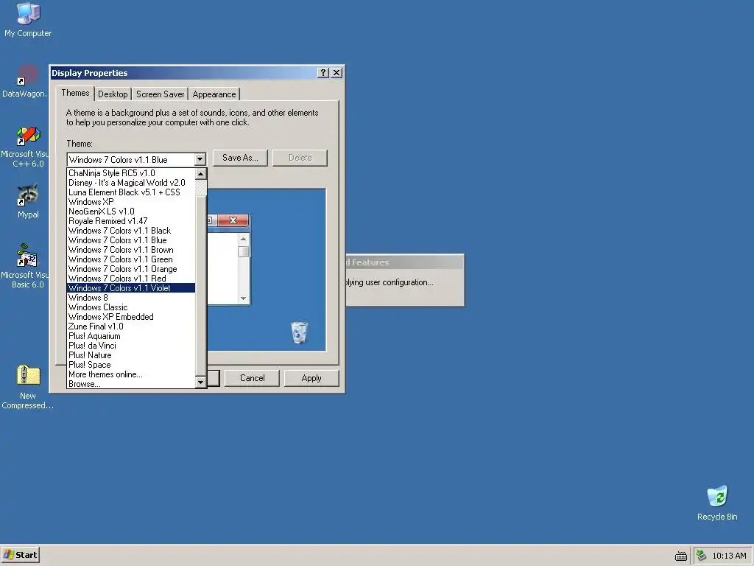This screenshot has height=566, width=754.
Task: Open the My Computer desktop icon
Action: 28,20
